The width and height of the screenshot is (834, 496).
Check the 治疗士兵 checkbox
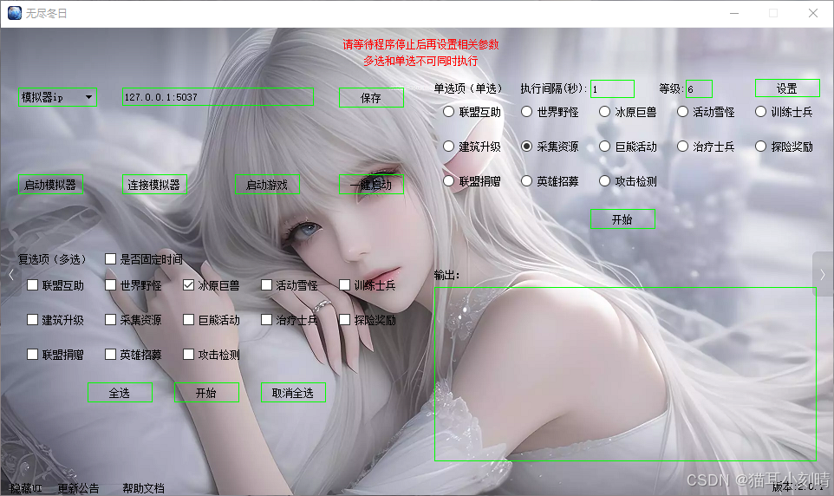[266, 320]
